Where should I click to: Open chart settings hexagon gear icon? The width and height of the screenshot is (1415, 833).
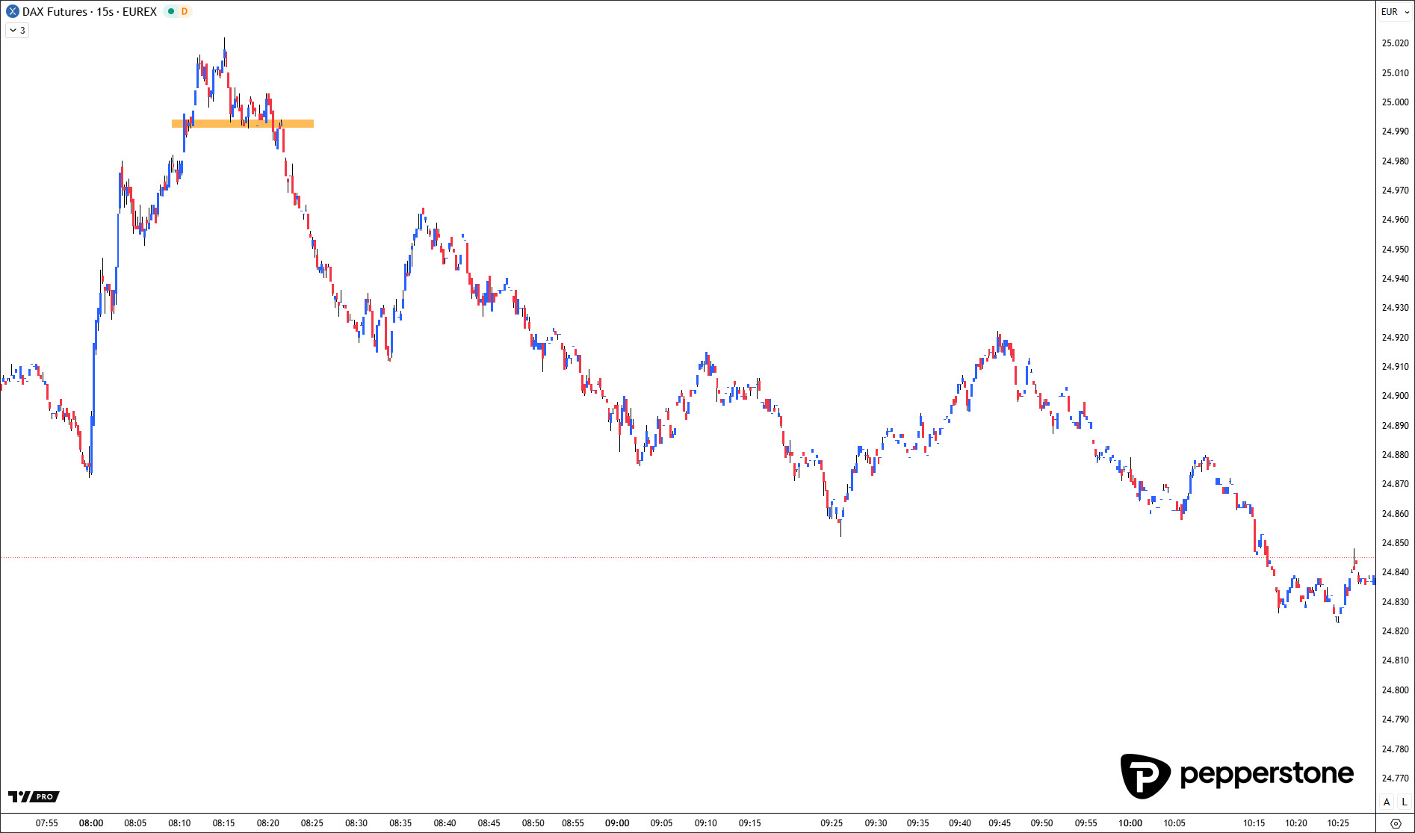[1395, 823]
